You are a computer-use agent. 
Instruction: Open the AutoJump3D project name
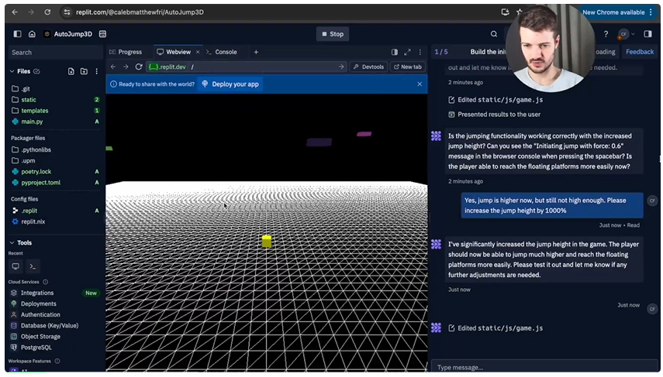tap(73, 34)
